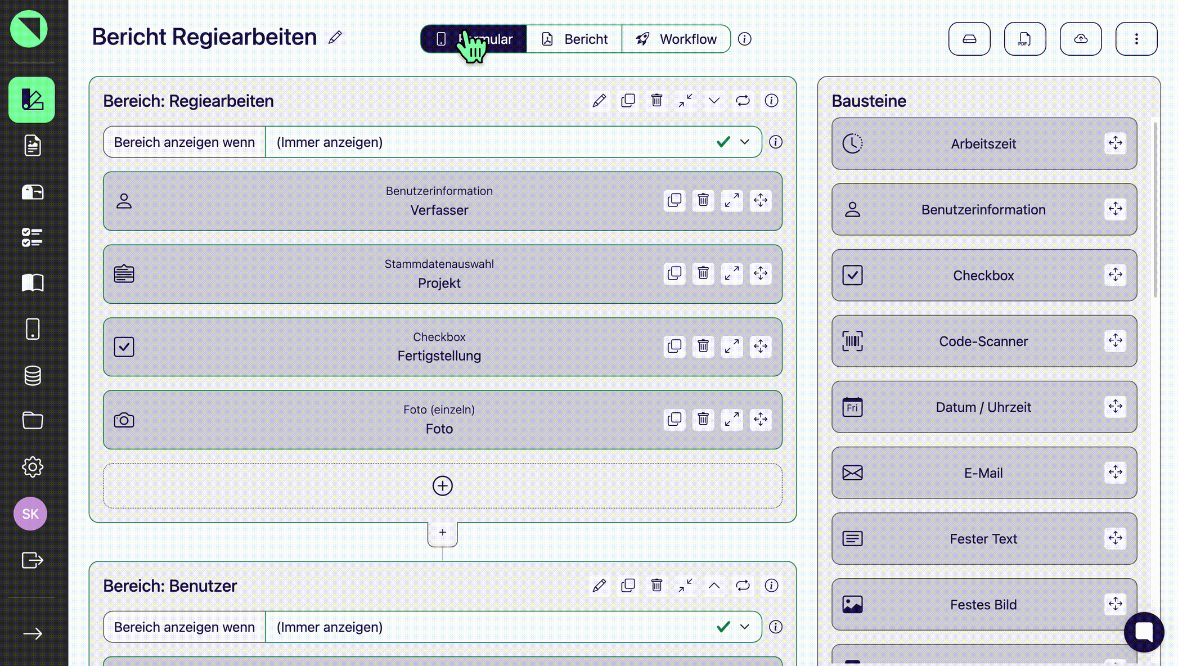Click the Bausteine panel scrollbar

[1155, 209]
